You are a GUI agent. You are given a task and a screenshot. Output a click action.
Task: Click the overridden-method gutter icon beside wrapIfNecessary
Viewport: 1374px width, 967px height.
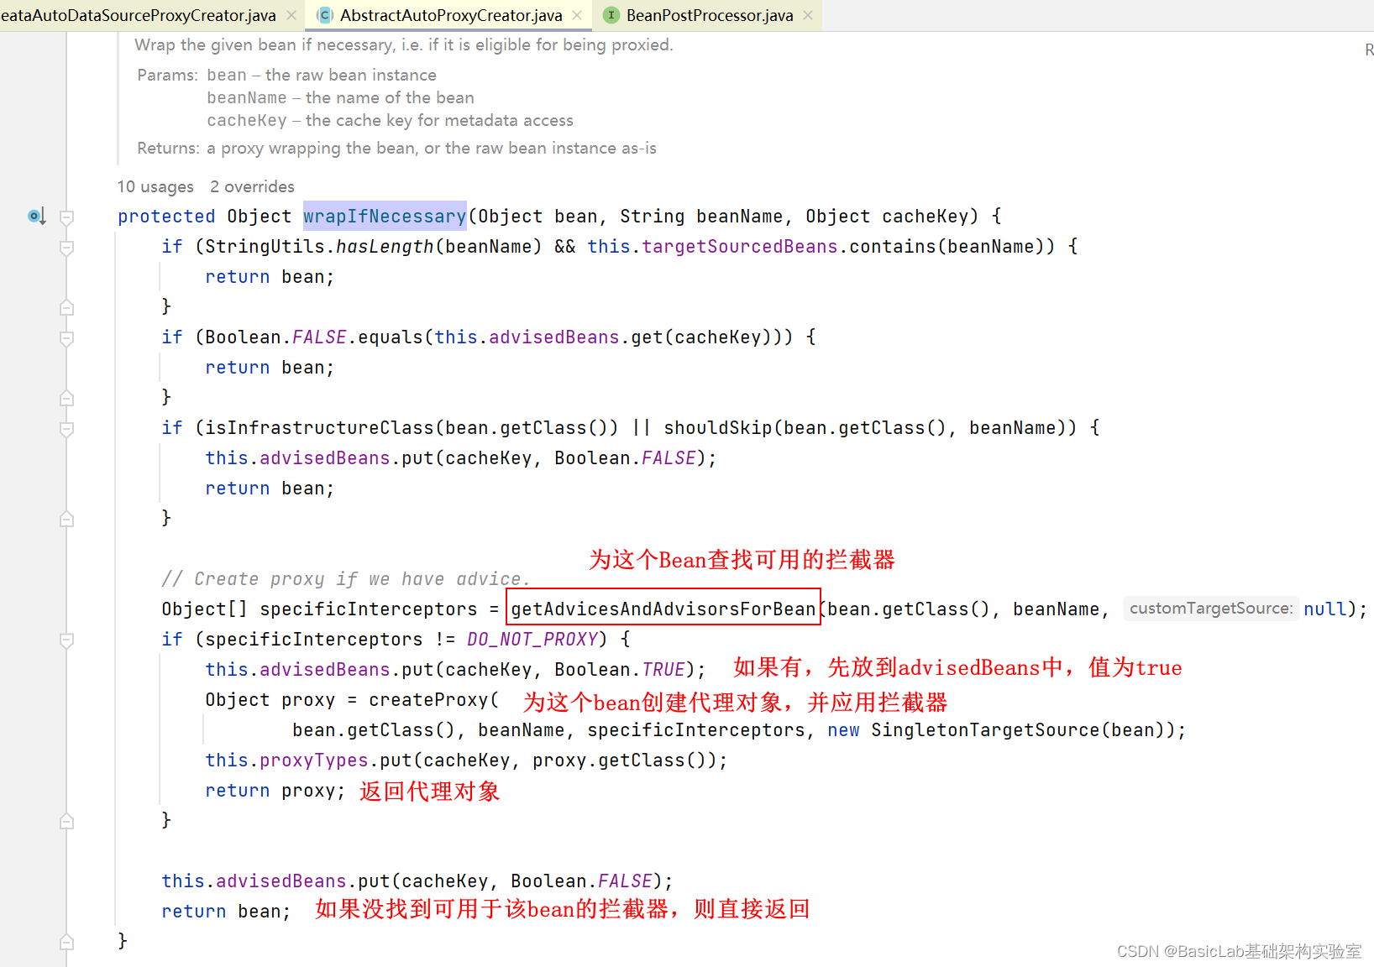click(36, 217)
